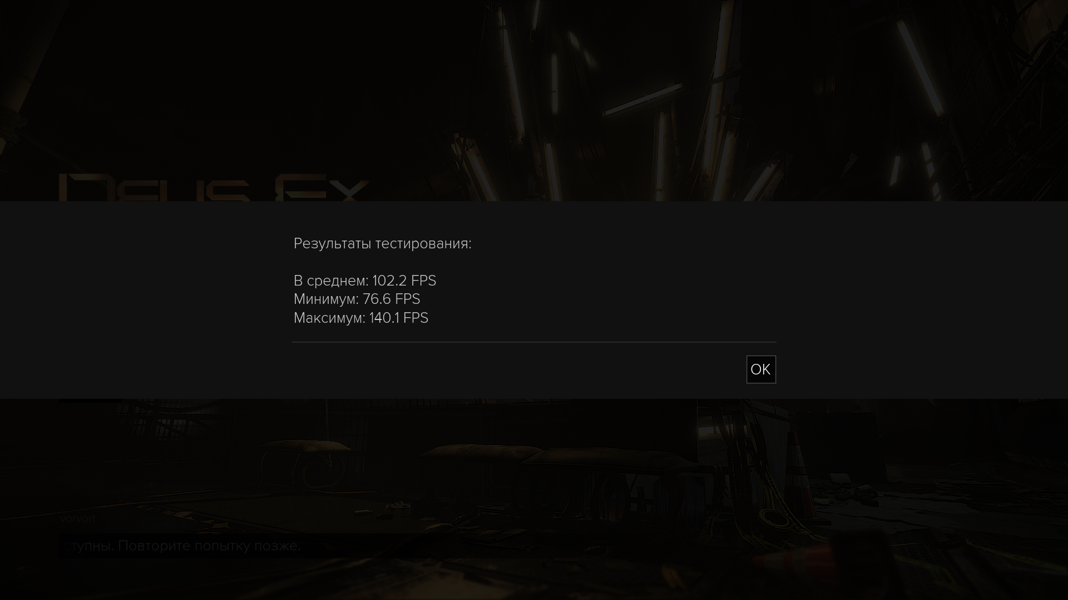The width and height of the screenshot is (1068, 600).
Task: Click empty dialog space left of the results
Action: [x=145, y=300]
